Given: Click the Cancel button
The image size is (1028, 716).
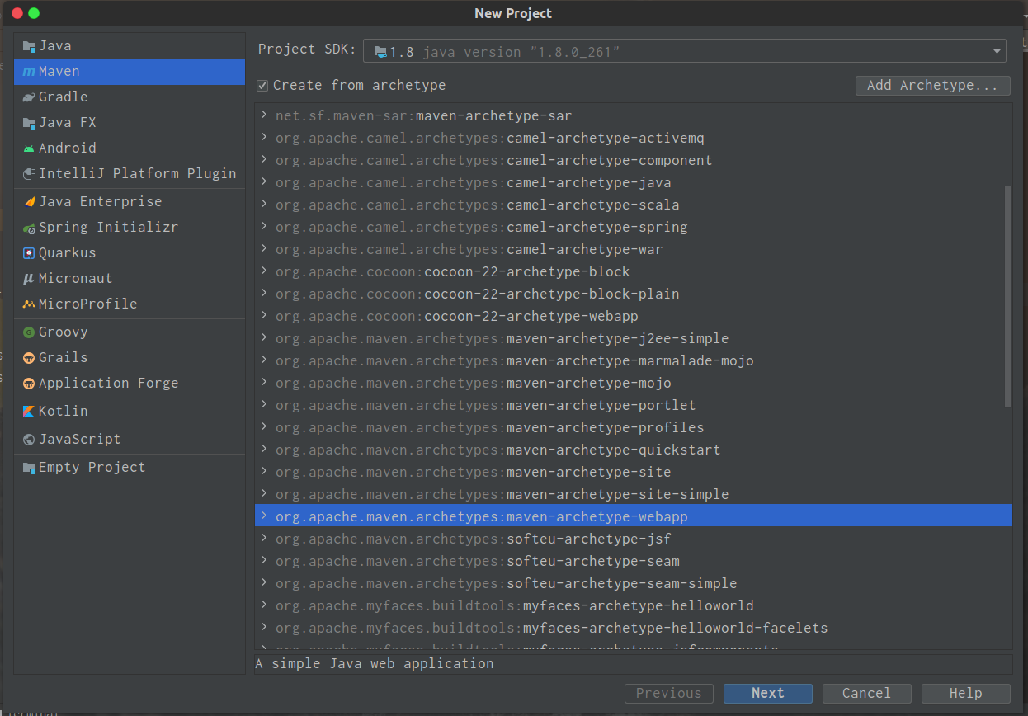Looking at the screenshot, I should [867, 694].
